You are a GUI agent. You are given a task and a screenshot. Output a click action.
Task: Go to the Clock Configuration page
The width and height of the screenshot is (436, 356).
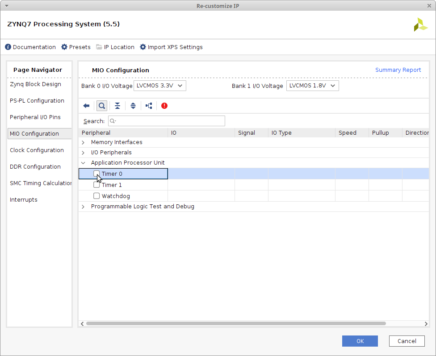click(37, 150)
